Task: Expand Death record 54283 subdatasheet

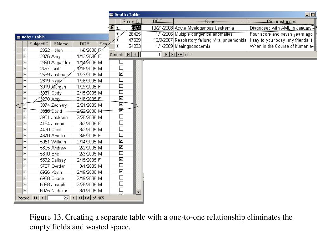Action: (117, 46)
